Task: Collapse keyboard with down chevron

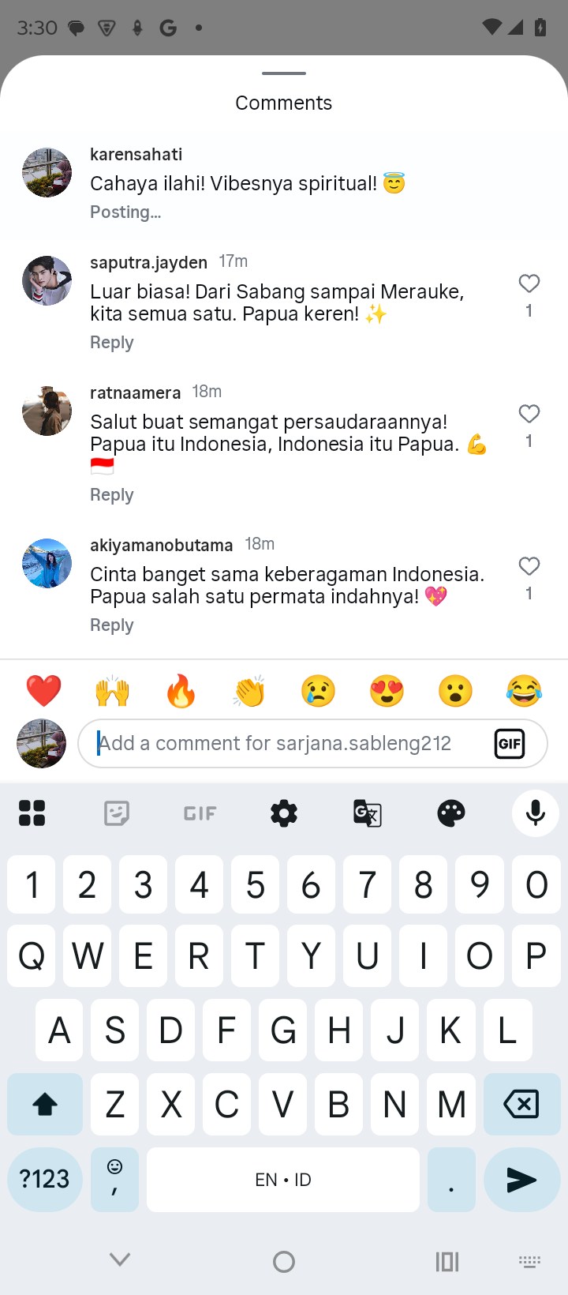Action: [x=120, y=1259]
